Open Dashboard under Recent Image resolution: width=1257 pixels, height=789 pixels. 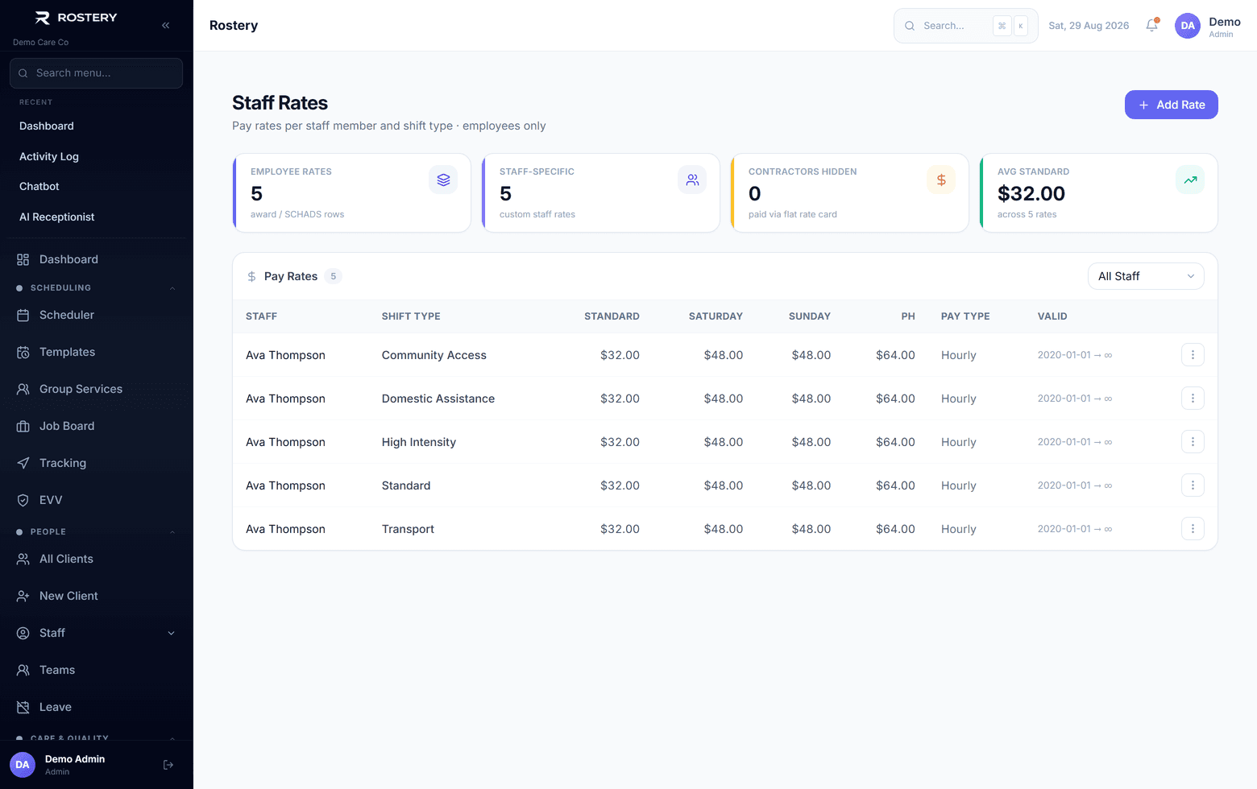(x=47, y=126)
